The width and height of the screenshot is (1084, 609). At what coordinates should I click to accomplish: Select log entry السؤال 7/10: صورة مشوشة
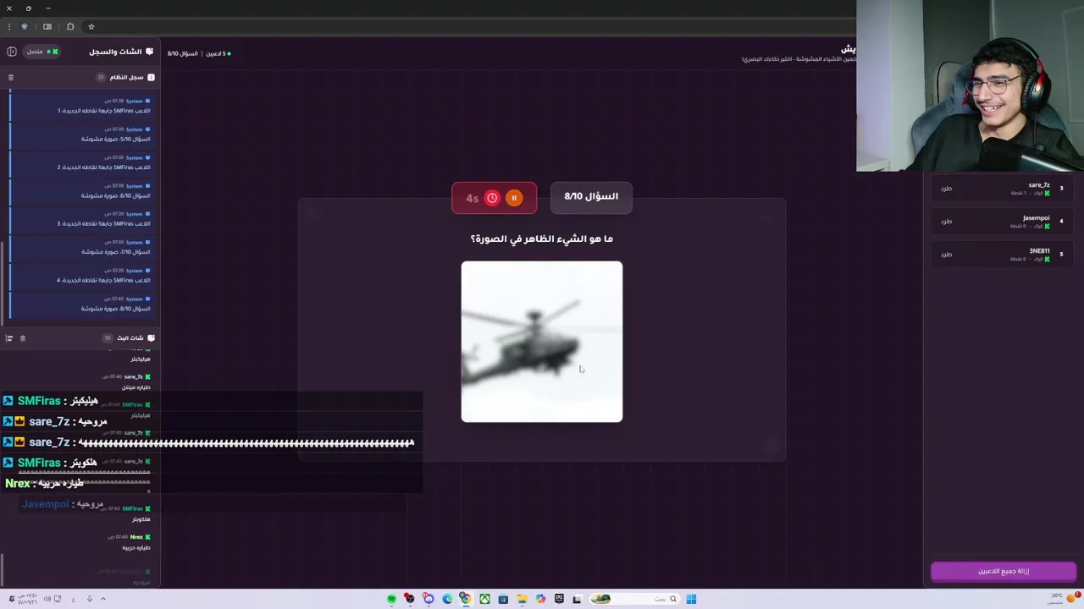[80, 248]
